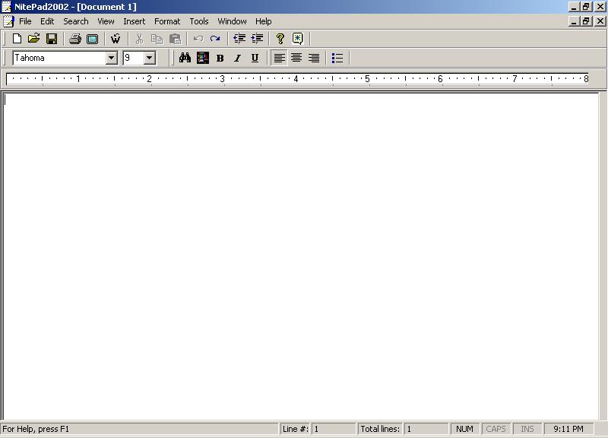Viewport: 608px width, 438px height.
Task: Open a file with the folder icon
Action: point(33,39)
